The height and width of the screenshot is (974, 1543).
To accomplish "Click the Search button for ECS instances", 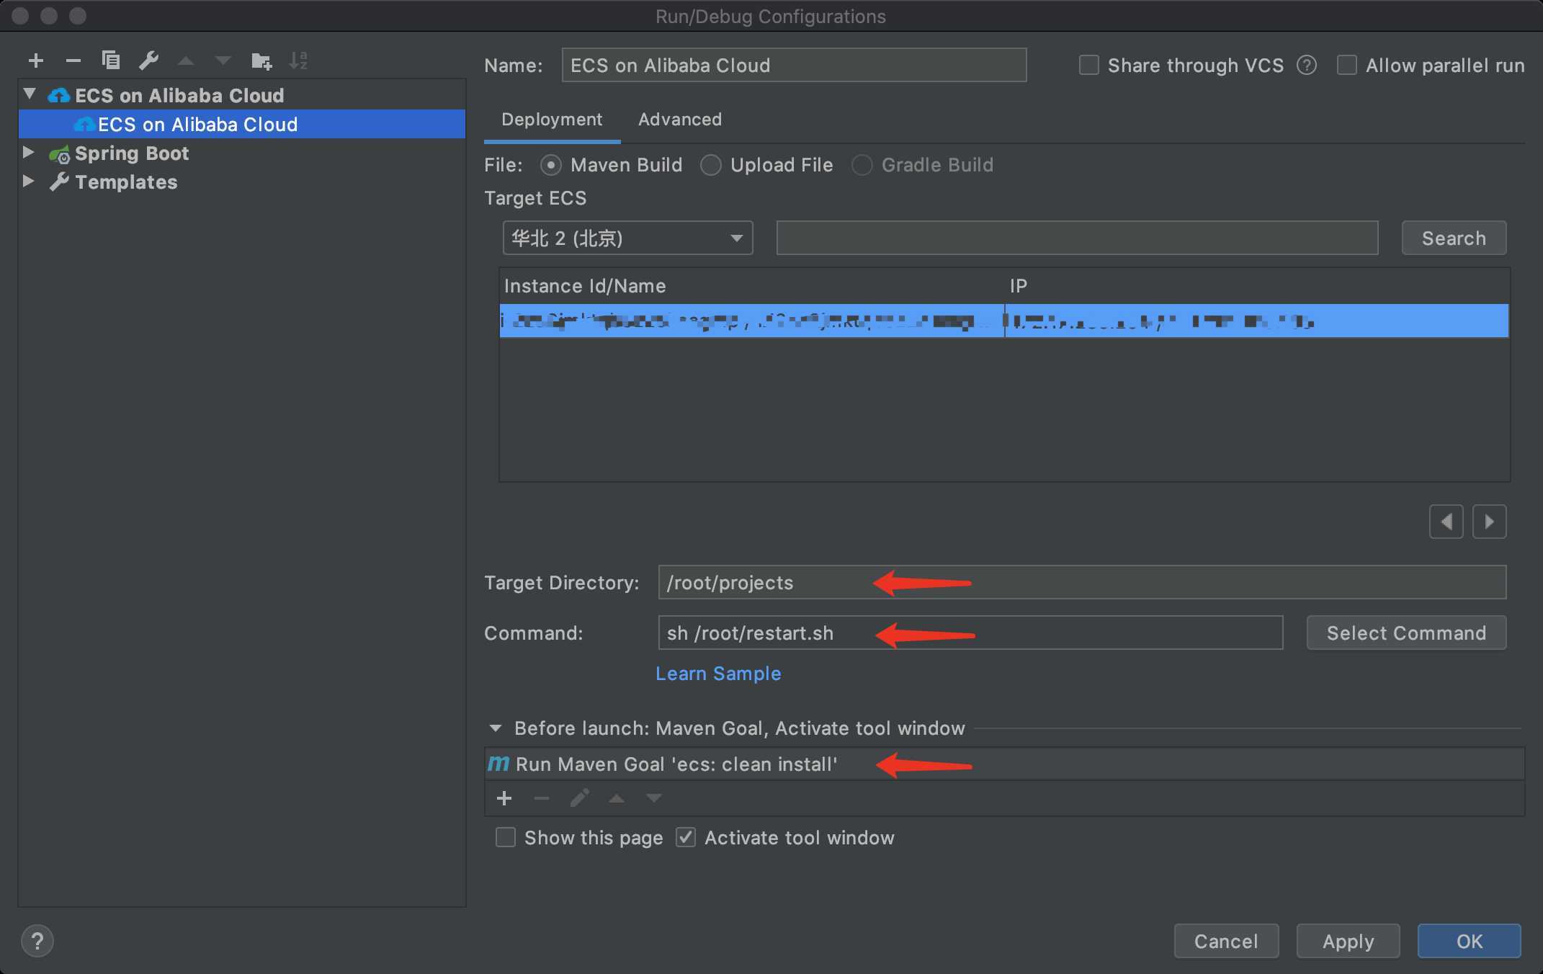I will [1454, 238].
